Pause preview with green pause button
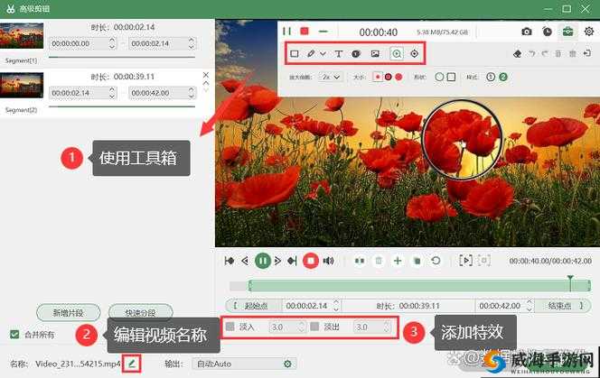Image resolution: width=600 pixels, height=378 pixels. tap(263, 261)
